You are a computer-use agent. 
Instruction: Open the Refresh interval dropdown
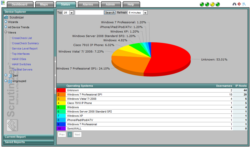[145, 12]
